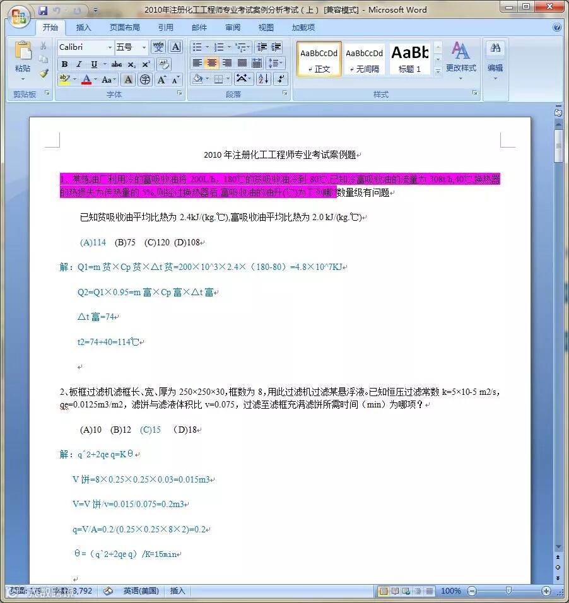Align text right

(227, 63)
